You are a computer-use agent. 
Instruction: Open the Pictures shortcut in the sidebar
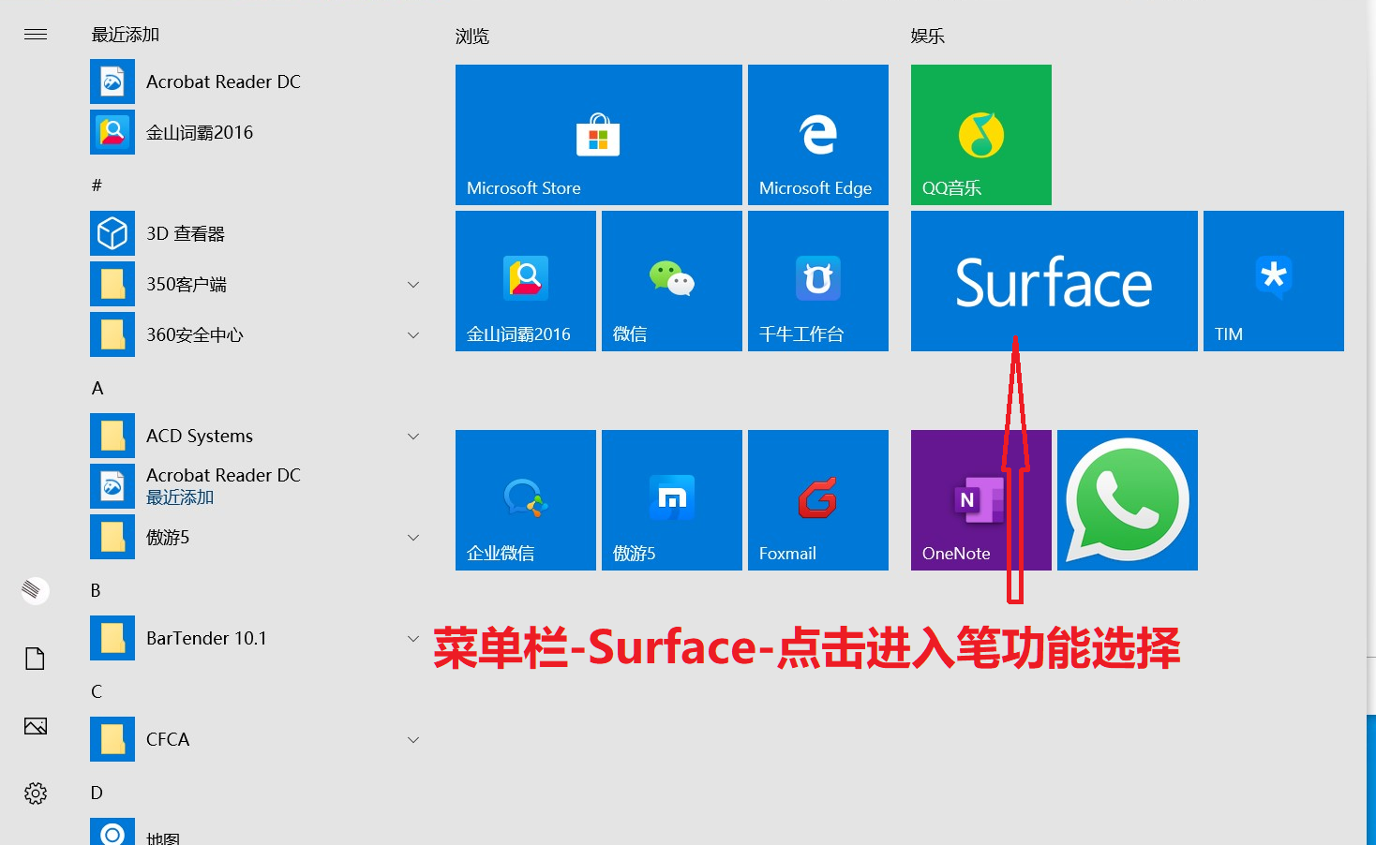point(35,725)
